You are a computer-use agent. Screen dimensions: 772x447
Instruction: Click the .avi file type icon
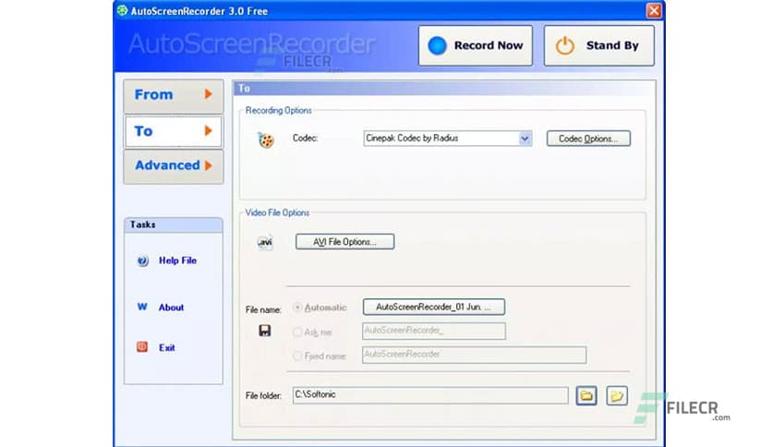(x=265, y=242)
